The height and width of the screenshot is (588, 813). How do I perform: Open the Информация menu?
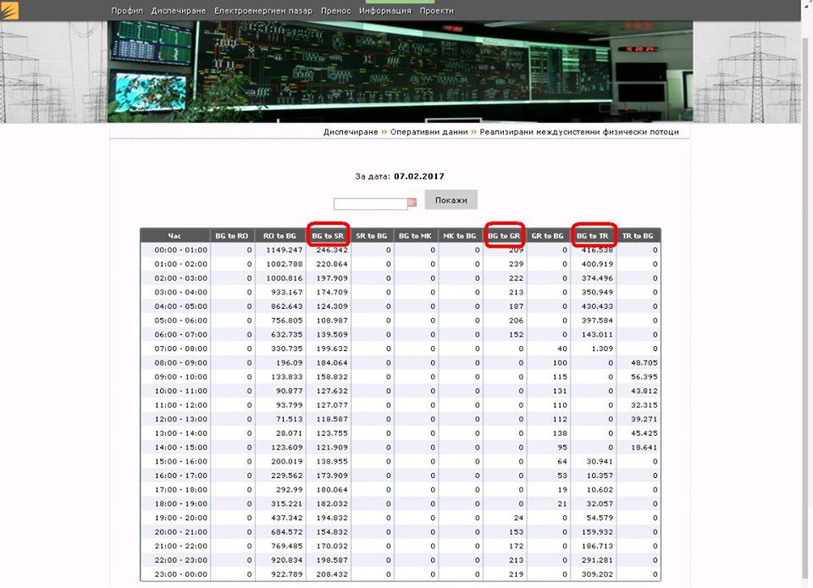click(384, 11)
